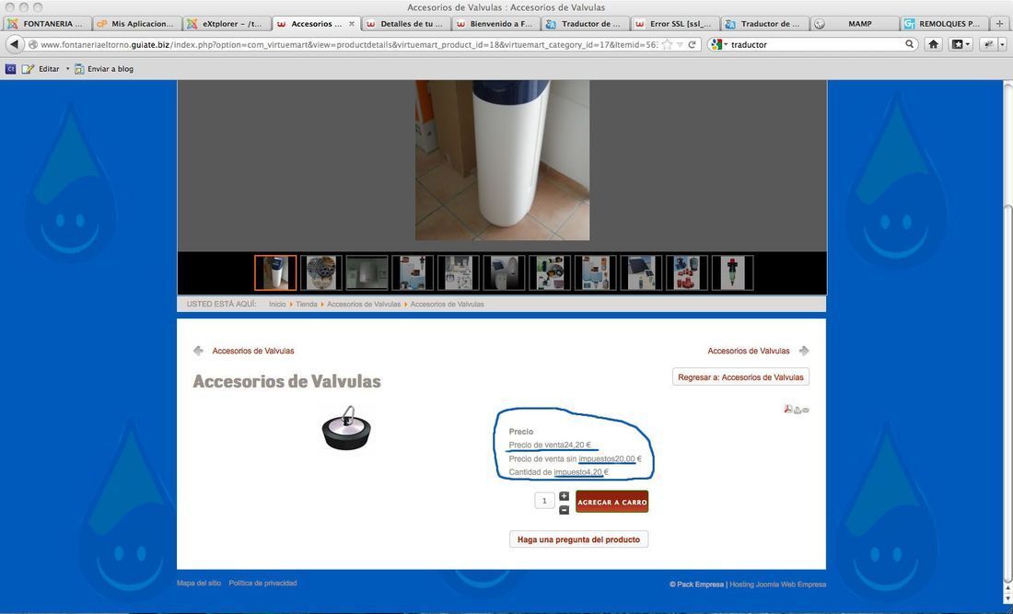Image resolution: width=1013 pixels, height=614 pixels.
Task: Open Hosting Joomla Web Empresa footer link
Action: coord(778,585)
